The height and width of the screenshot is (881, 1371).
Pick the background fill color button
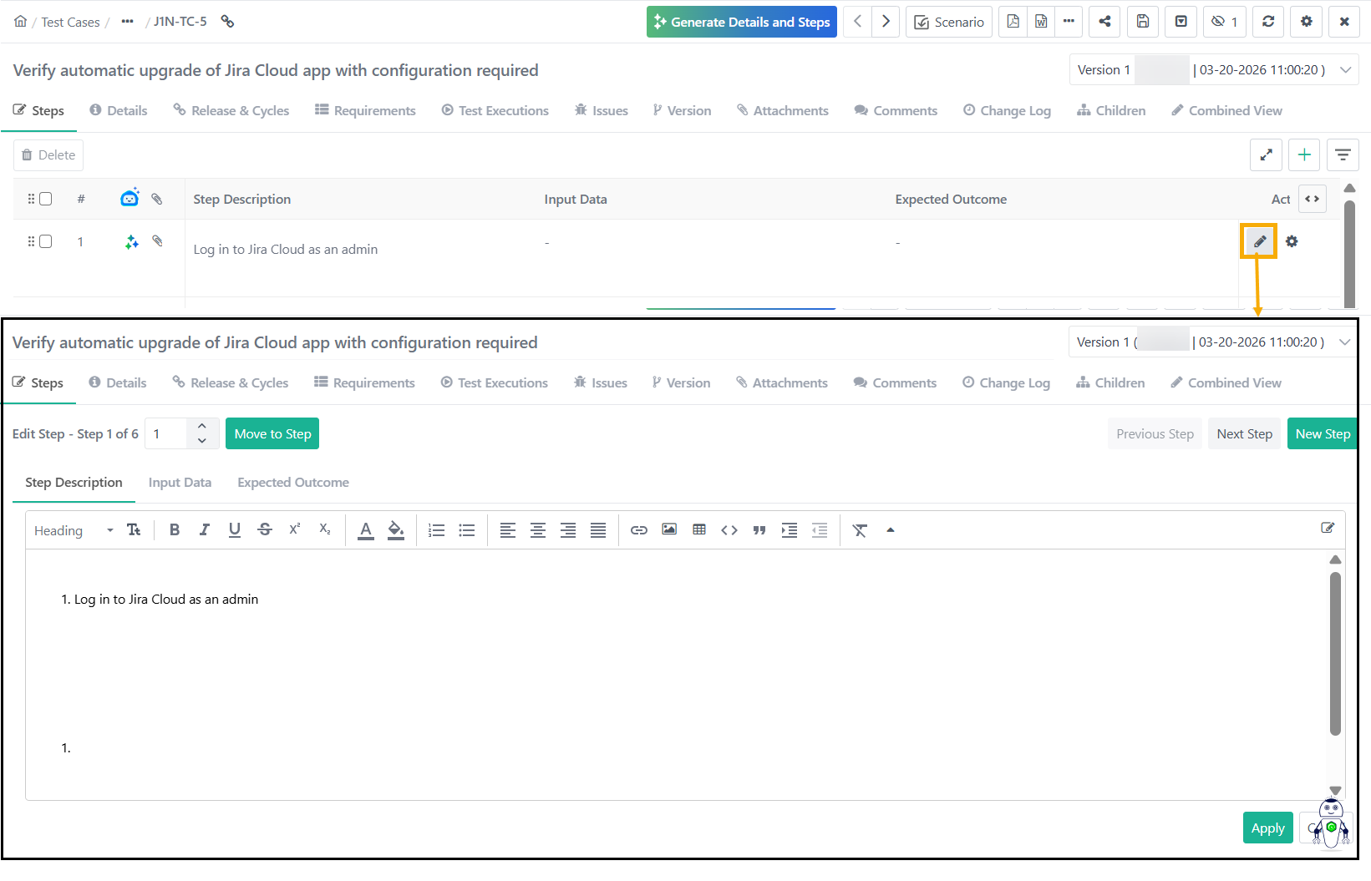(x=396, y=530)
